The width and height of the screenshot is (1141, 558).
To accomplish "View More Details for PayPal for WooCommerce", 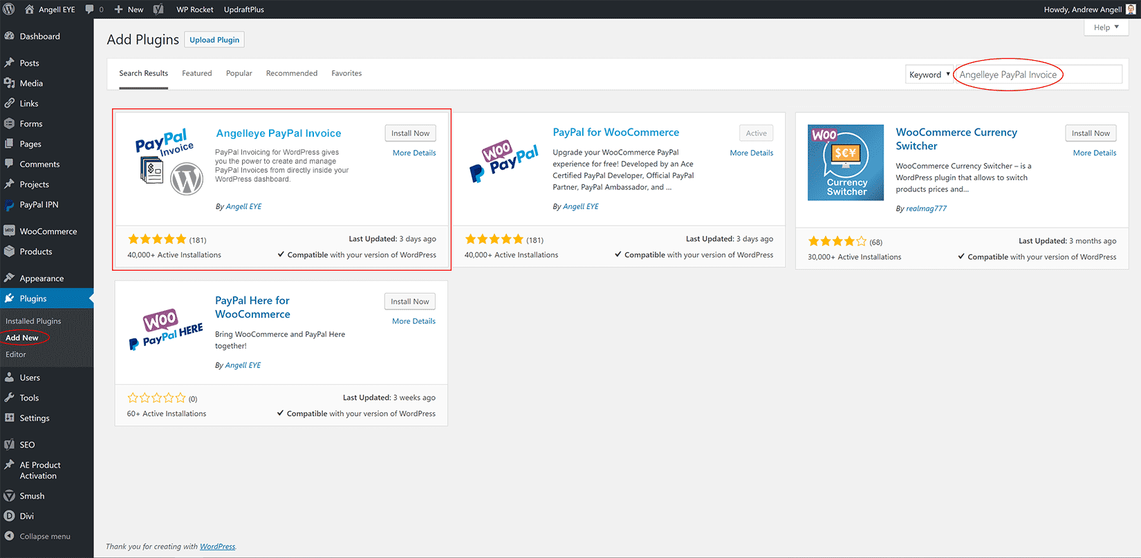I will coord(752,153).
